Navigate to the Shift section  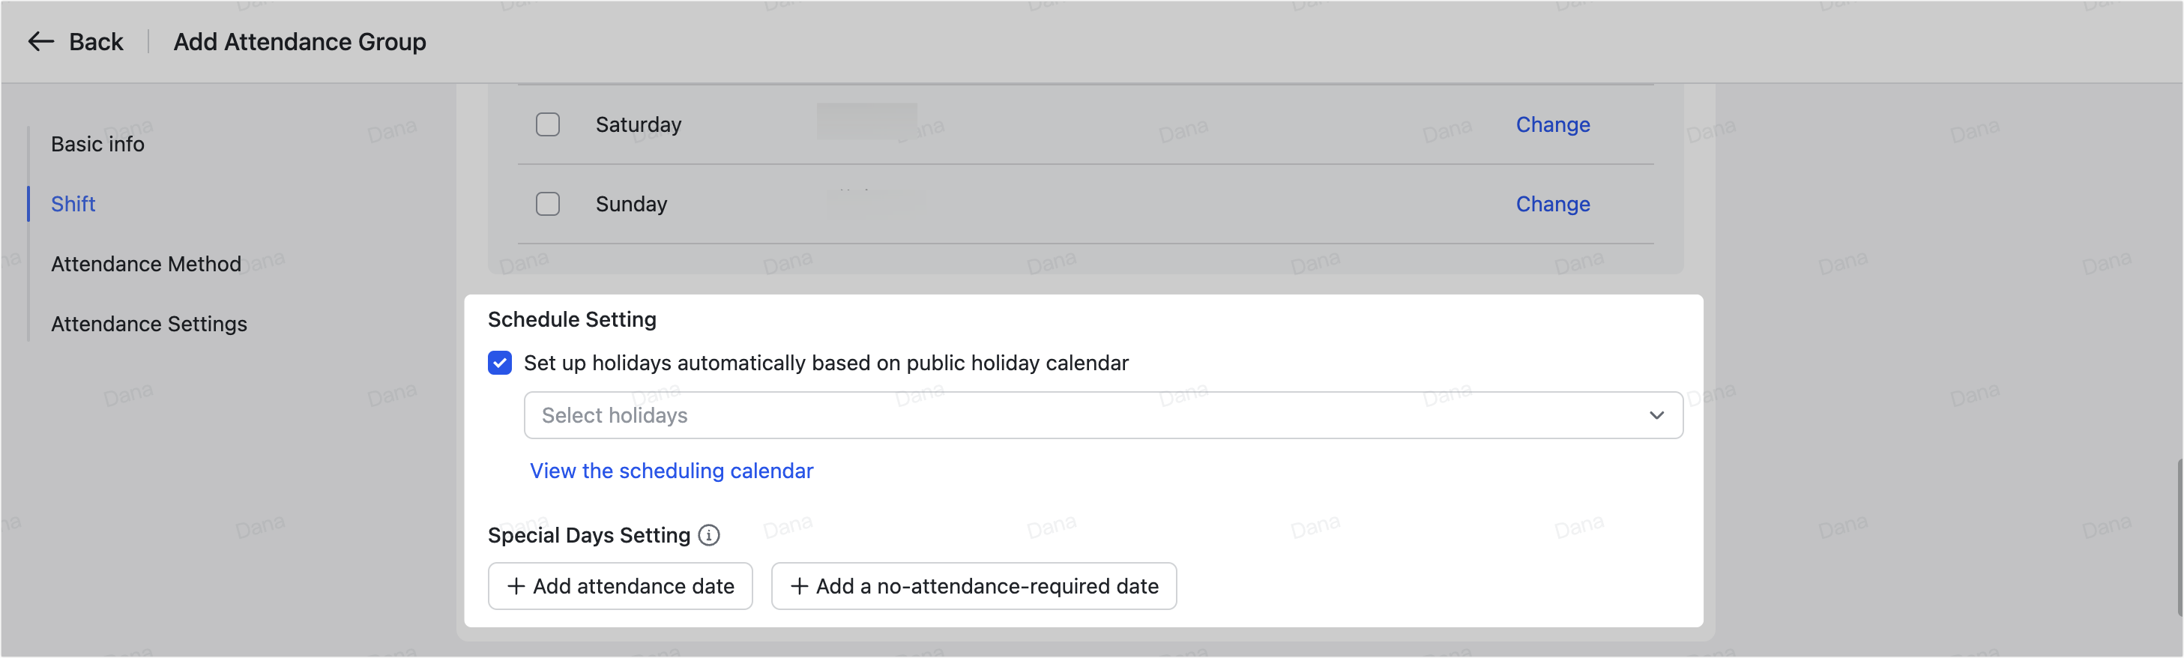(73, 204)
